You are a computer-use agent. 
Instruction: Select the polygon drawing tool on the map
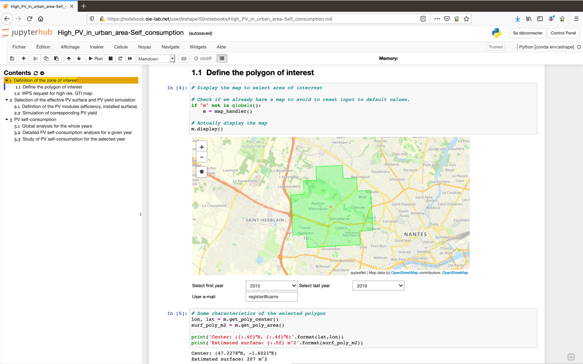201,171
